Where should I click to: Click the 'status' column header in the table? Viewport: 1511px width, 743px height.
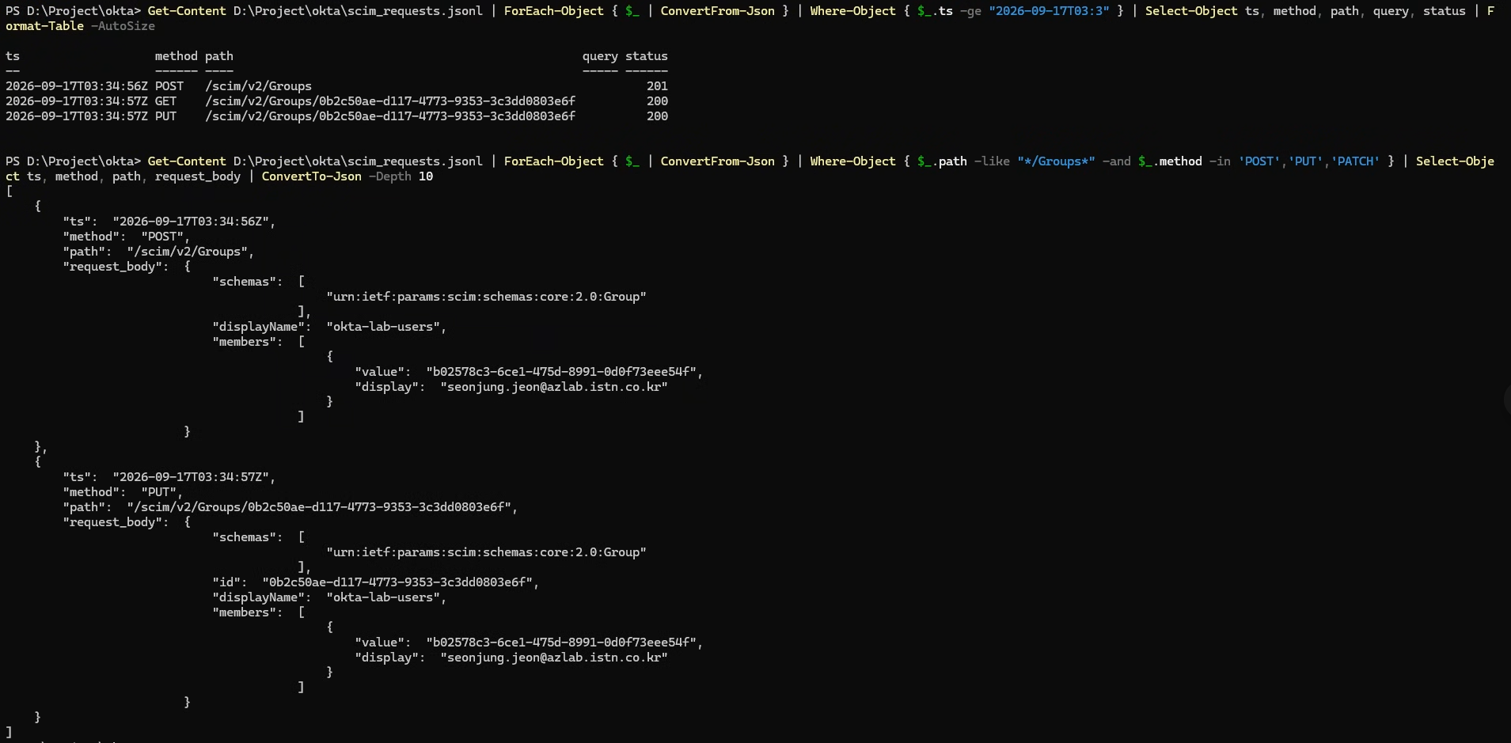(x=647, y=56)
